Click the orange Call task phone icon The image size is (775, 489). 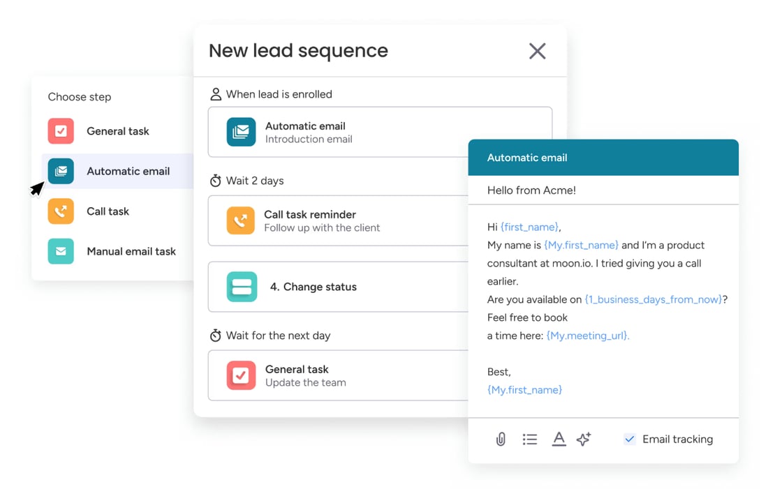point(61,211)
